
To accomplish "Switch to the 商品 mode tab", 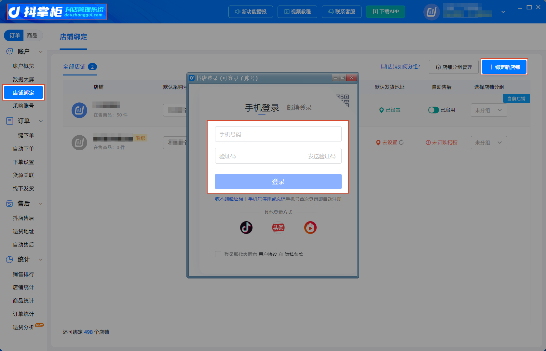I will pos(32,35).
